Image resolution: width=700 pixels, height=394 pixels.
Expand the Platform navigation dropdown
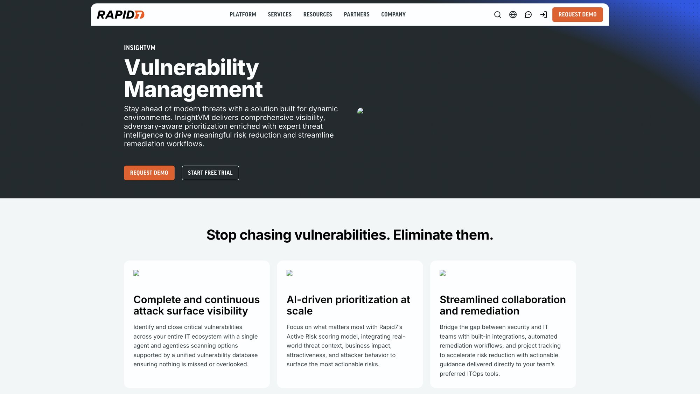click(243, 14)
